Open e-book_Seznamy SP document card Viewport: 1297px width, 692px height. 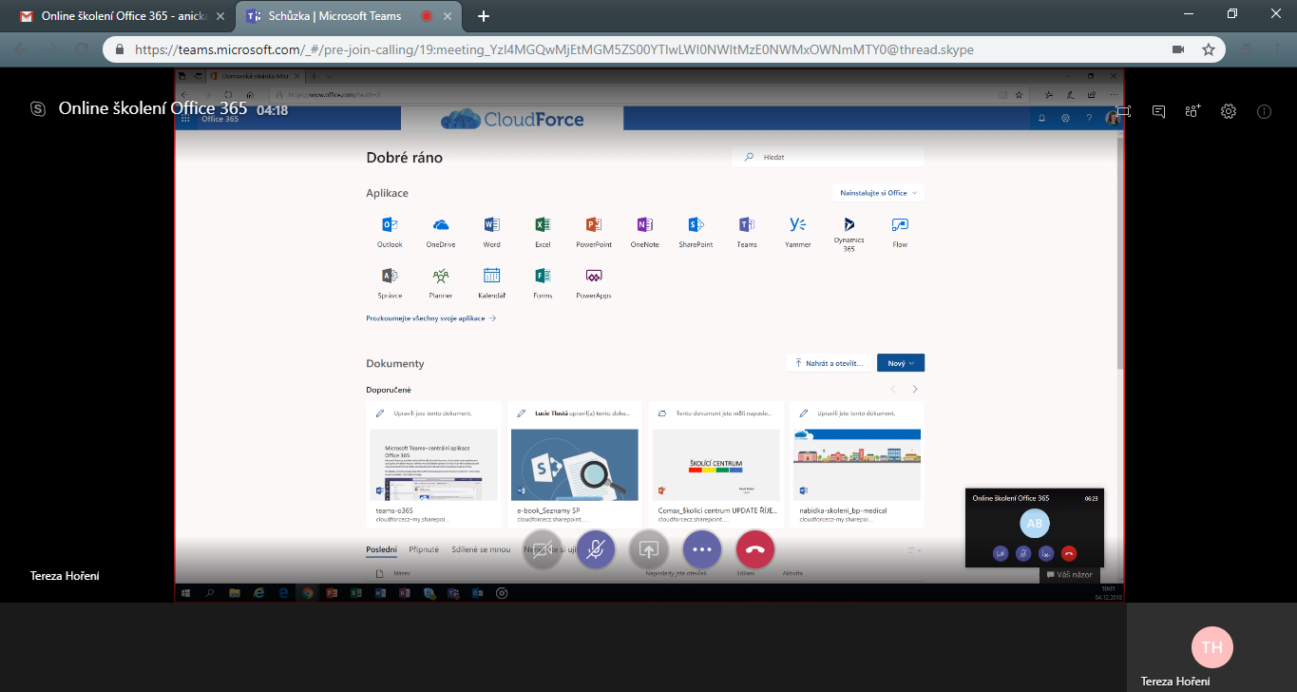click(575, 465)
